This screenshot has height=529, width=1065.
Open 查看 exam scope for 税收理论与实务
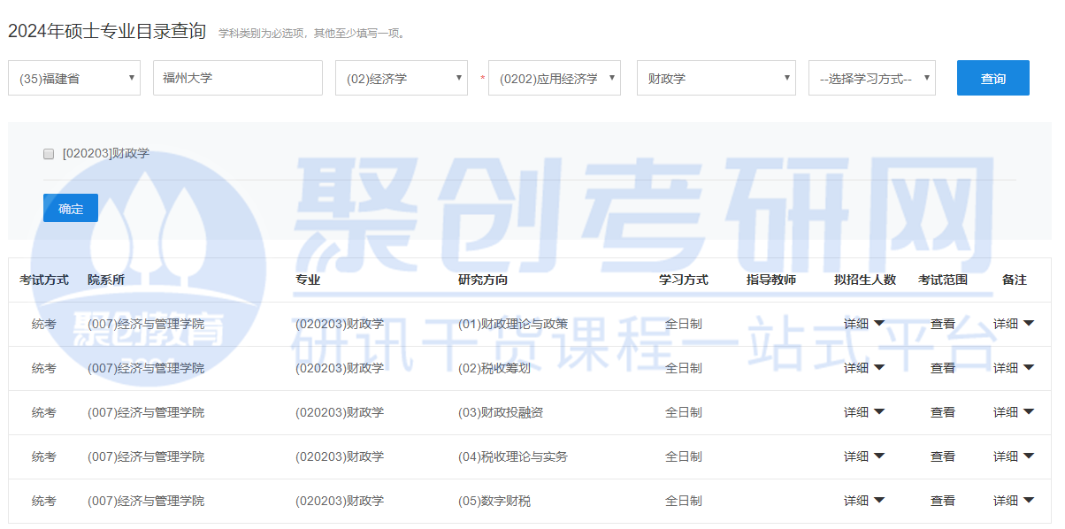coord(943,456)
